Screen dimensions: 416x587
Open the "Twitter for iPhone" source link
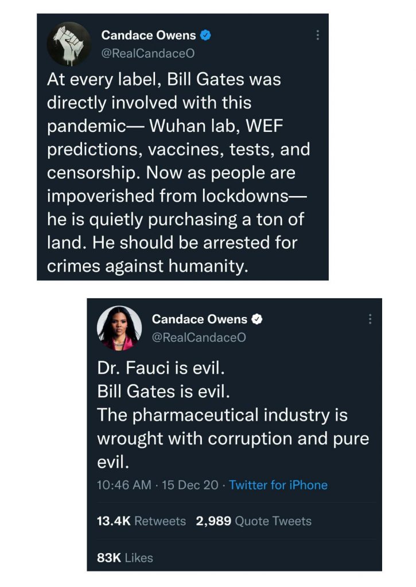(x=278, y=485)
